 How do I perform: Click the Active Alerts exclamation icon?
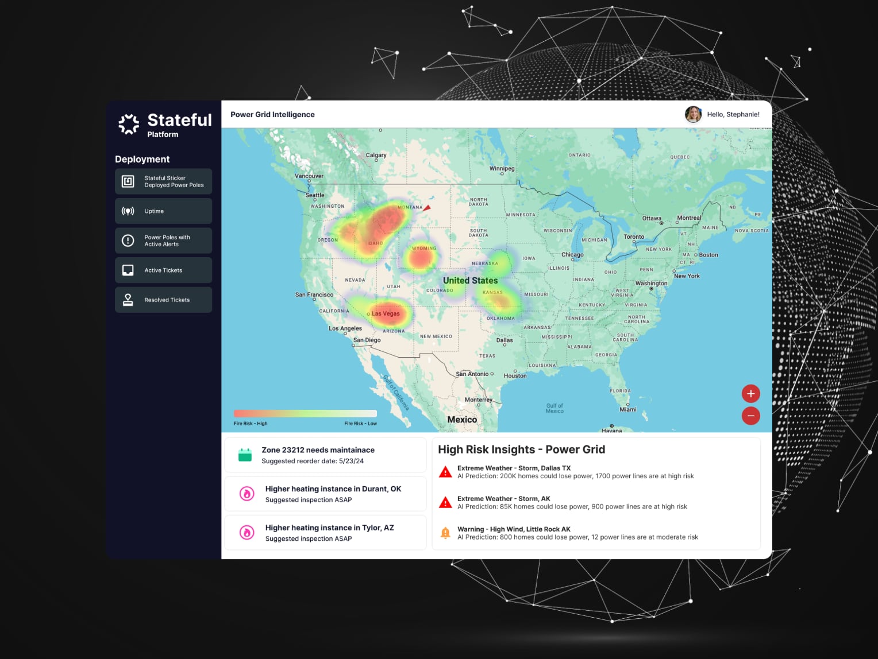tap(128, 241)
